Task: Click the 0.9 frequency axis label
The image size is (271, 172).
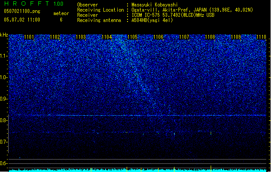Action: tap(4, 99)
